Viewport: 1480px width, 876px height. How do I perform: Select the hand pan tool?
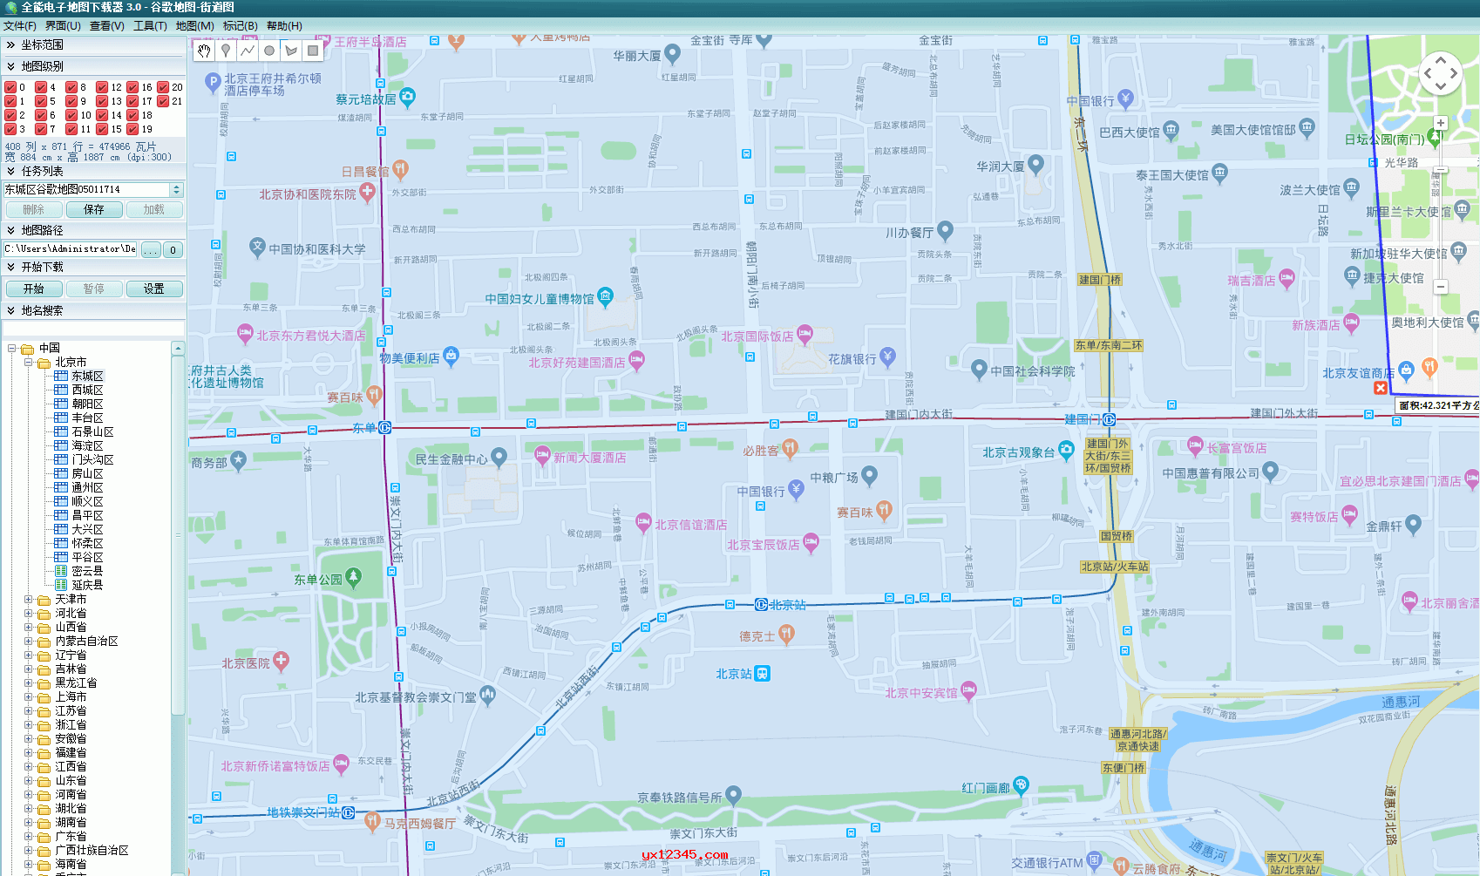pyautogui.click(x=204, y=51)
